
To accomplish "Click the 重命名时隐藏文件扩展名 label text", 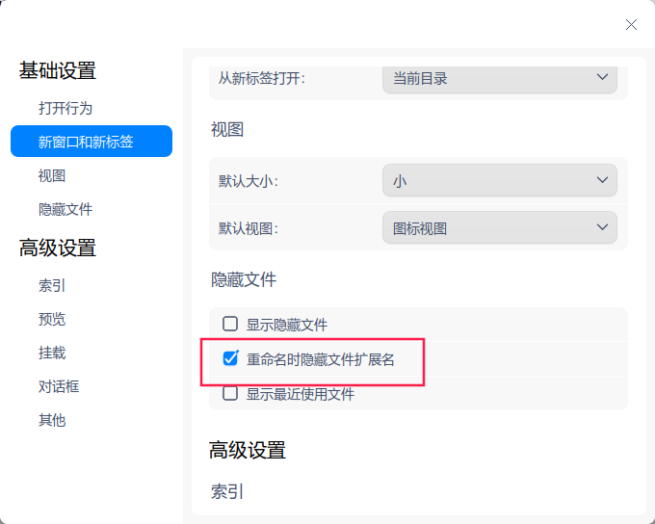I will tap(321, 359).
